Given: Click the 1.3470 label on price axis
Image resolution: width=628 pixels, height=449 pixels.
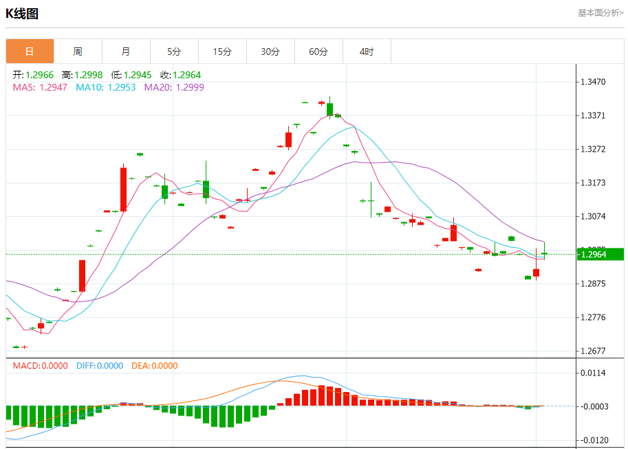Looking at the screenshot, I should point(593,82).
